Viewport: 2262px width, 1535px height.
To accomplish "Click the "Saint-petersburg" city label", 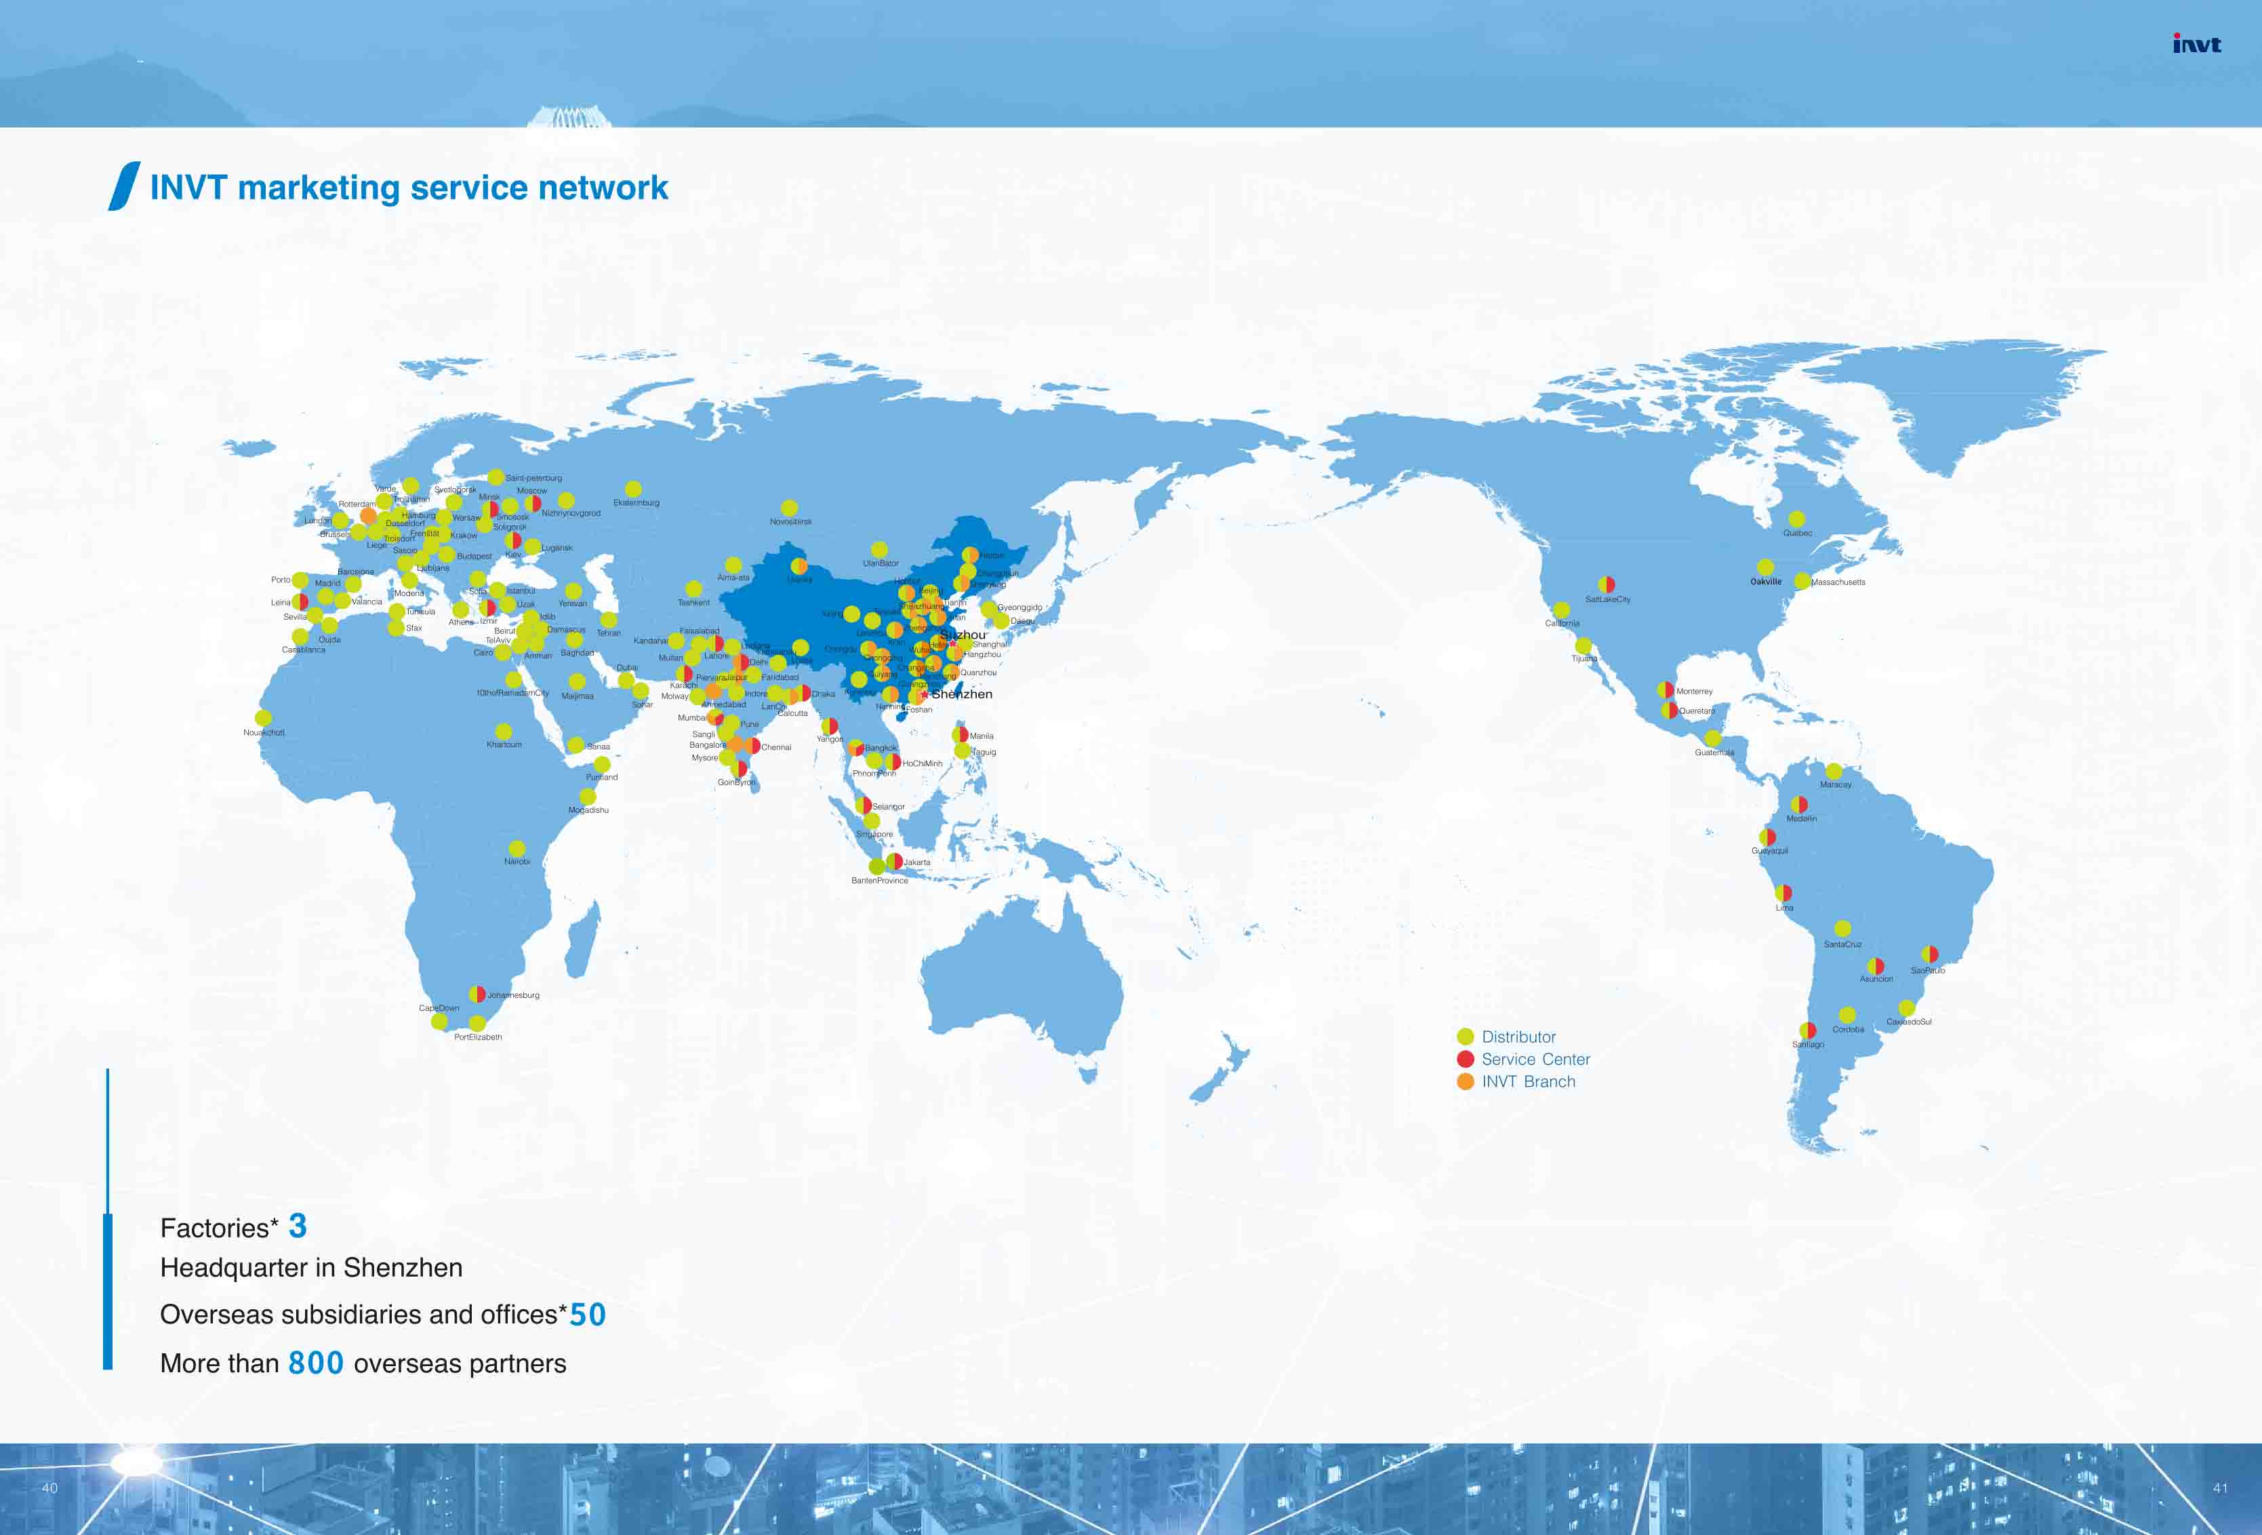I will tap(533, 478).
